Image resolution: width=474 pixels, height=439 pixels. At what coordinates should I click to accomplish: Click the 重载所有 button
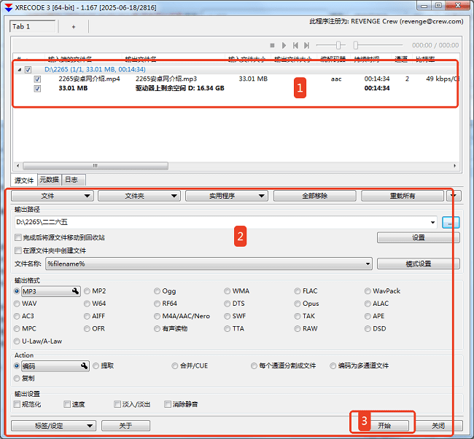click(403, 196)
